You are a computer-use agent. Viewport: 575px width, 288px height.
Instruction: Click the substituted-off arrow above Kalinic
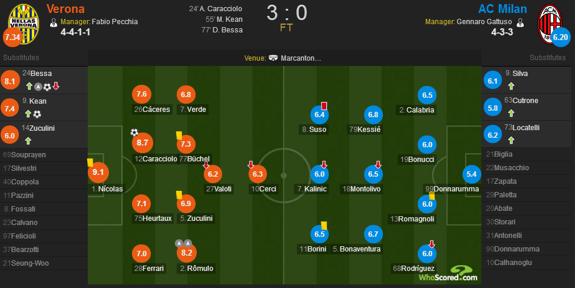pyautogui.click(x=324, y=164)
